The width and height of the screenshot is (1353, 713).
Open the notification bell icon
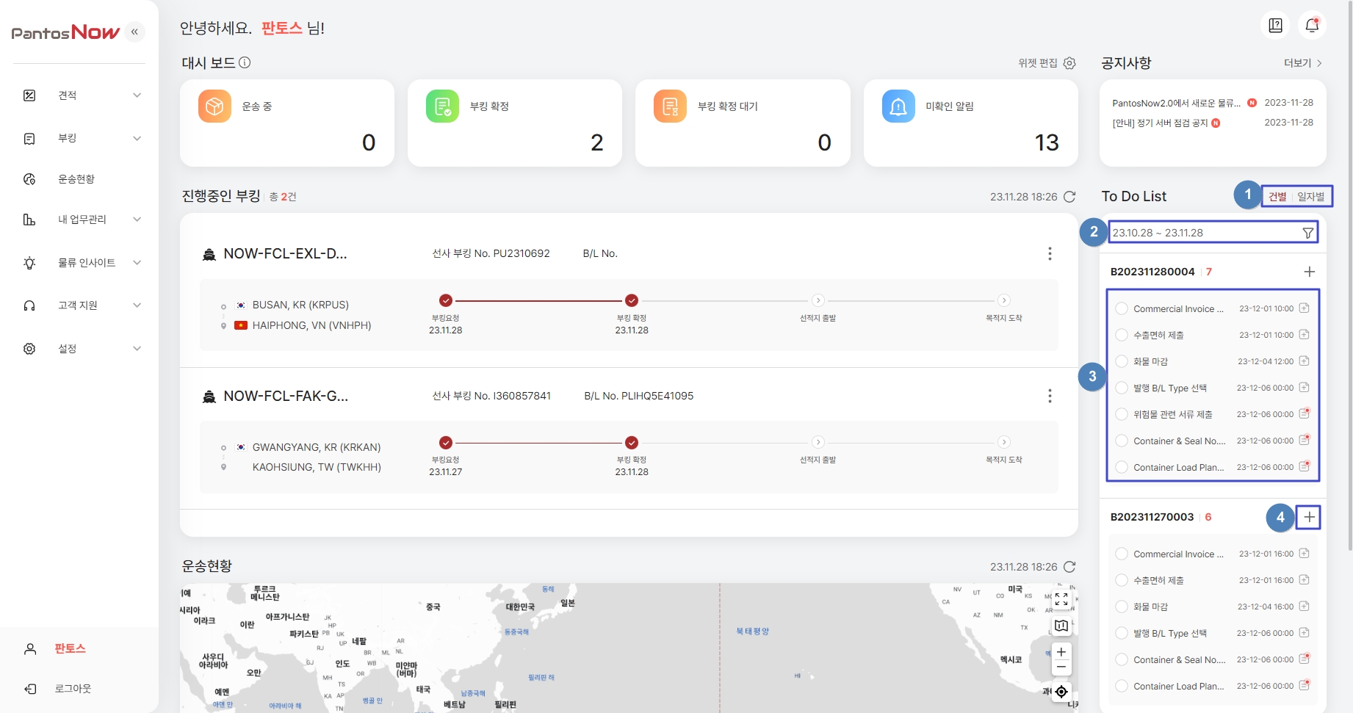click(1312, 26)
